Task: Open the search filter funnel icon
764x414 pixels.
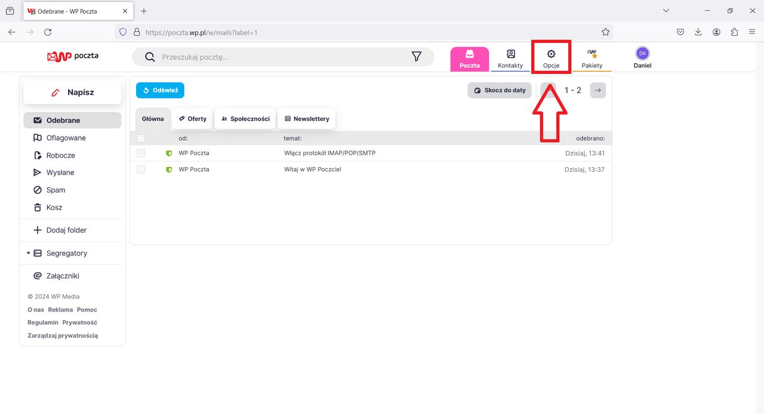Action: point(417,57)
